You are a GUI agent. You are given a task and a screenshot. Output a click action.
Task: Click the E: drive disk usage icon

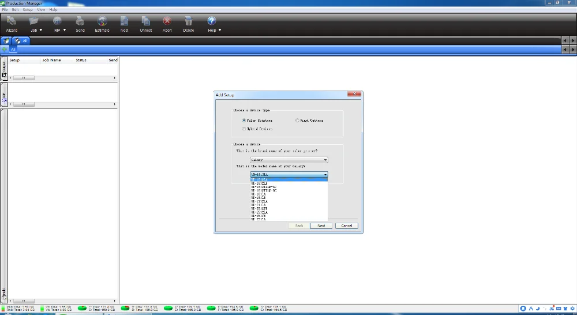[168, 308]
